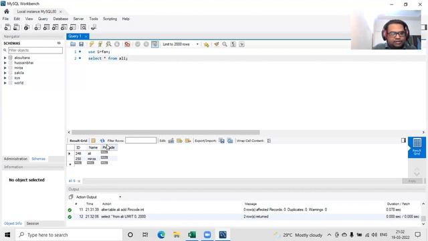The image size is (428, 241).
Task: Toggle the result side panel visibility
Action: point(403,140)
